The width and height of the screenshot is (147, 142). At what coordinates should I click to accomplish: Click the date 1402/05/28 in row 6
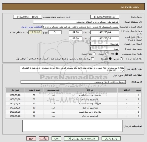point(15,116)
